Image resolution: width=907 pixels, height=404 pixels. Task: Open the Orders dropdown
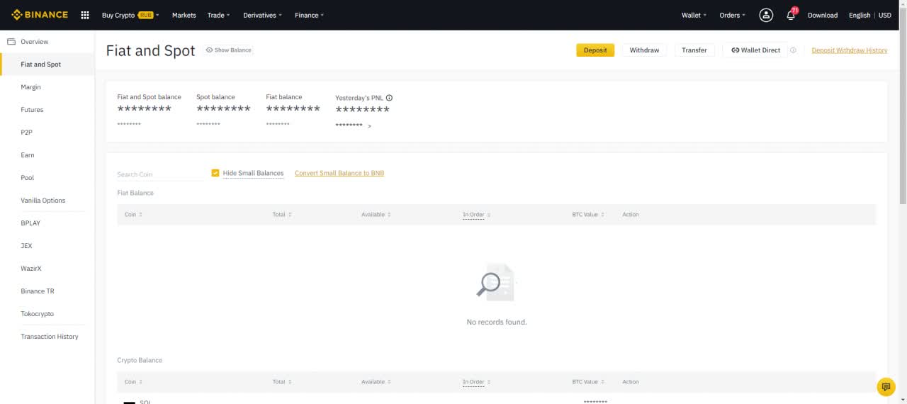[732, 15]
